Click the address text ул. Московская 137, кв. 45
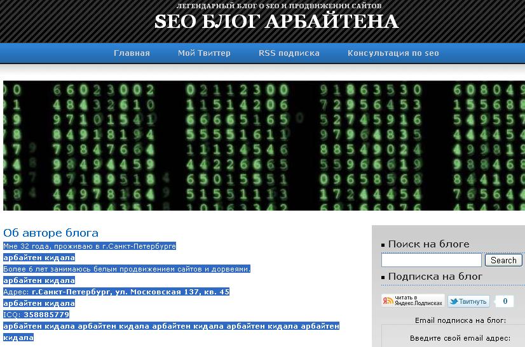The width and height of the screenshot is (525, 347). (x=172, y=292)
